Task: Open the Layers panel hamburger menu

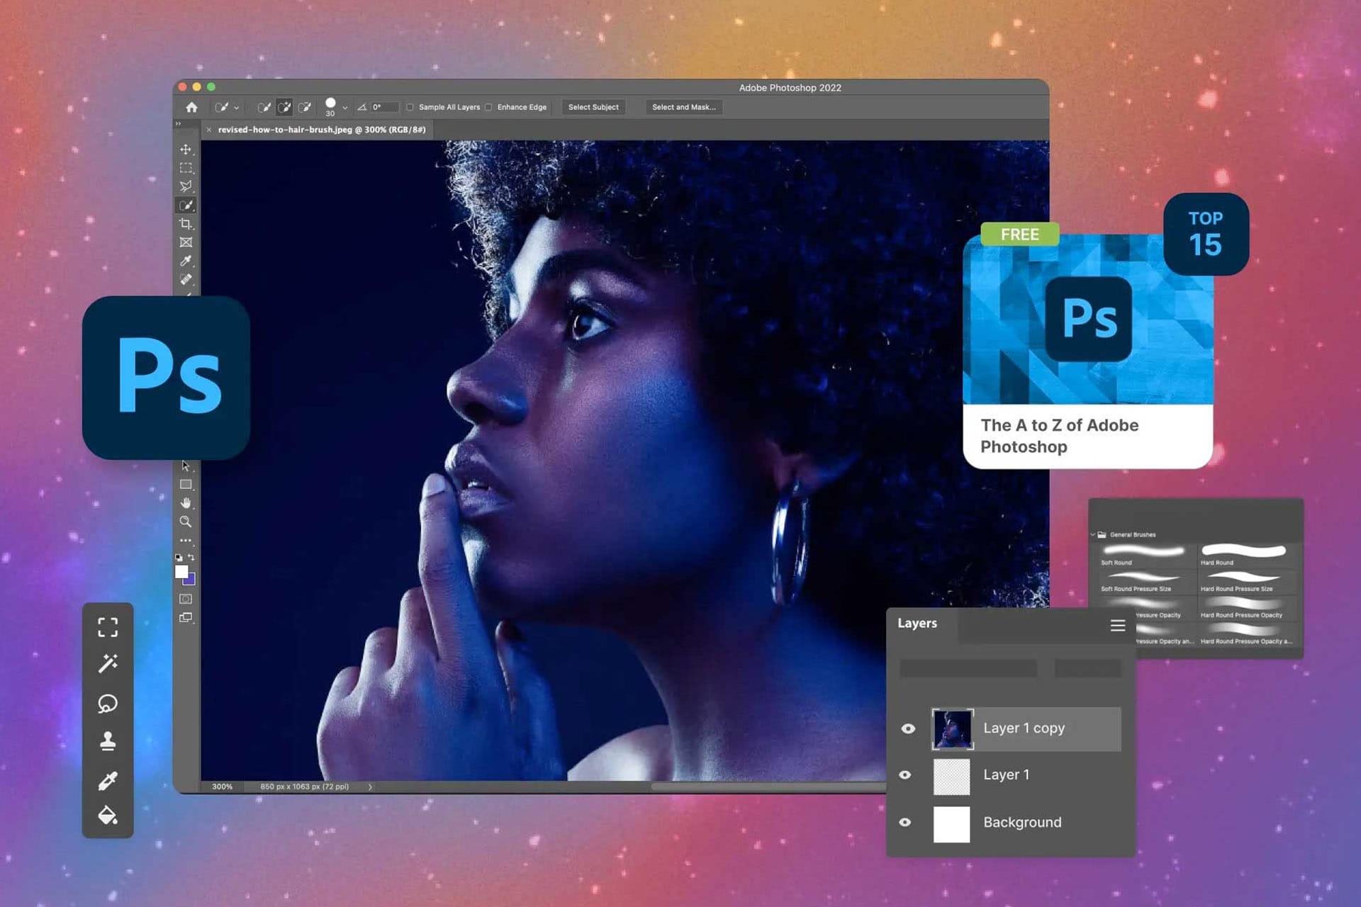Action: tap(1118, 625)
